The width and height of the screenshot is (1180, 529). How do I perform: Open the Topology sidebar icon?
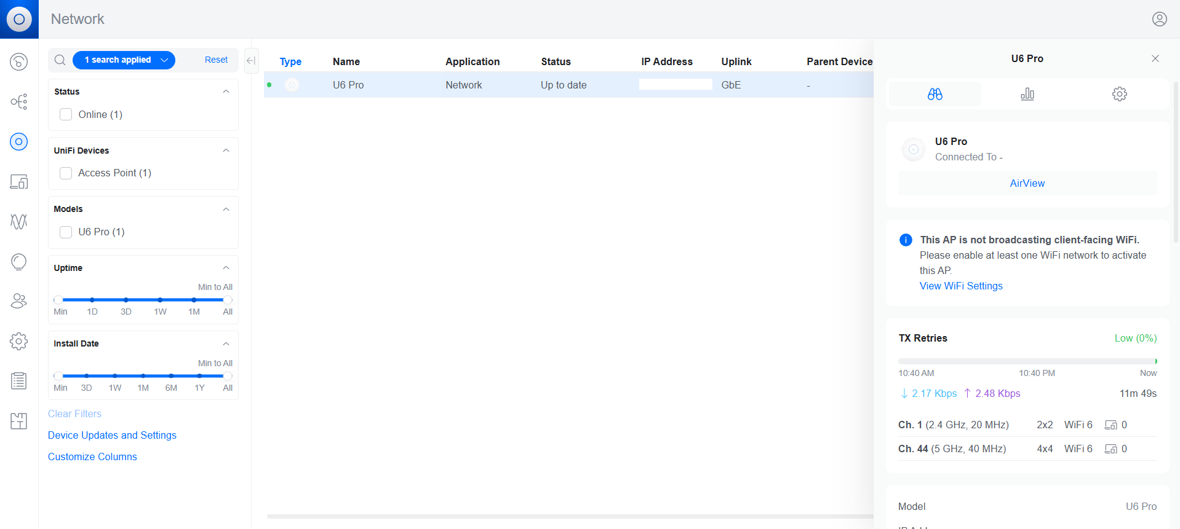click(19, 101)
